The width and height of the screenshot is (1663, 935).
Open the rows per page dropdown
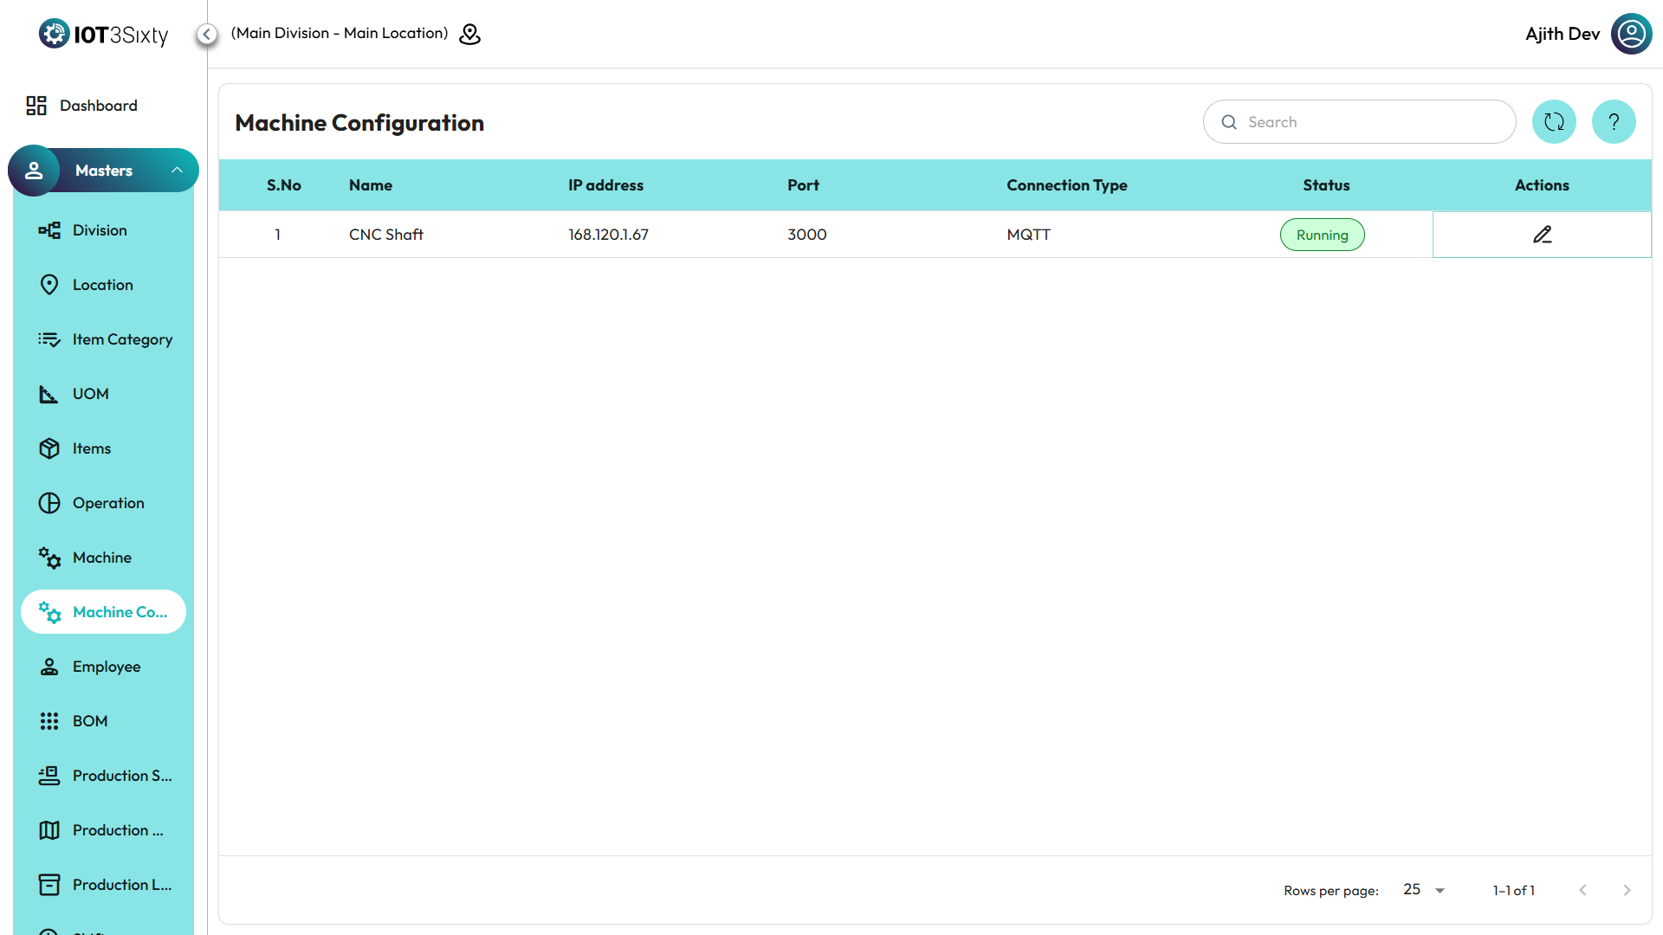[1424, 890]
